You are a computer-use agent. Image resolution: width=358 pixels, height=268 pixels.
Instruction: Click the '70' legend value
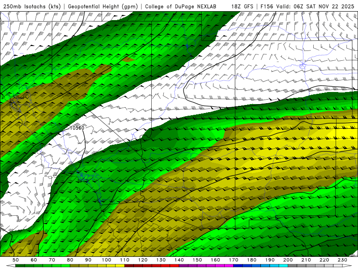(x=52, y=260)
